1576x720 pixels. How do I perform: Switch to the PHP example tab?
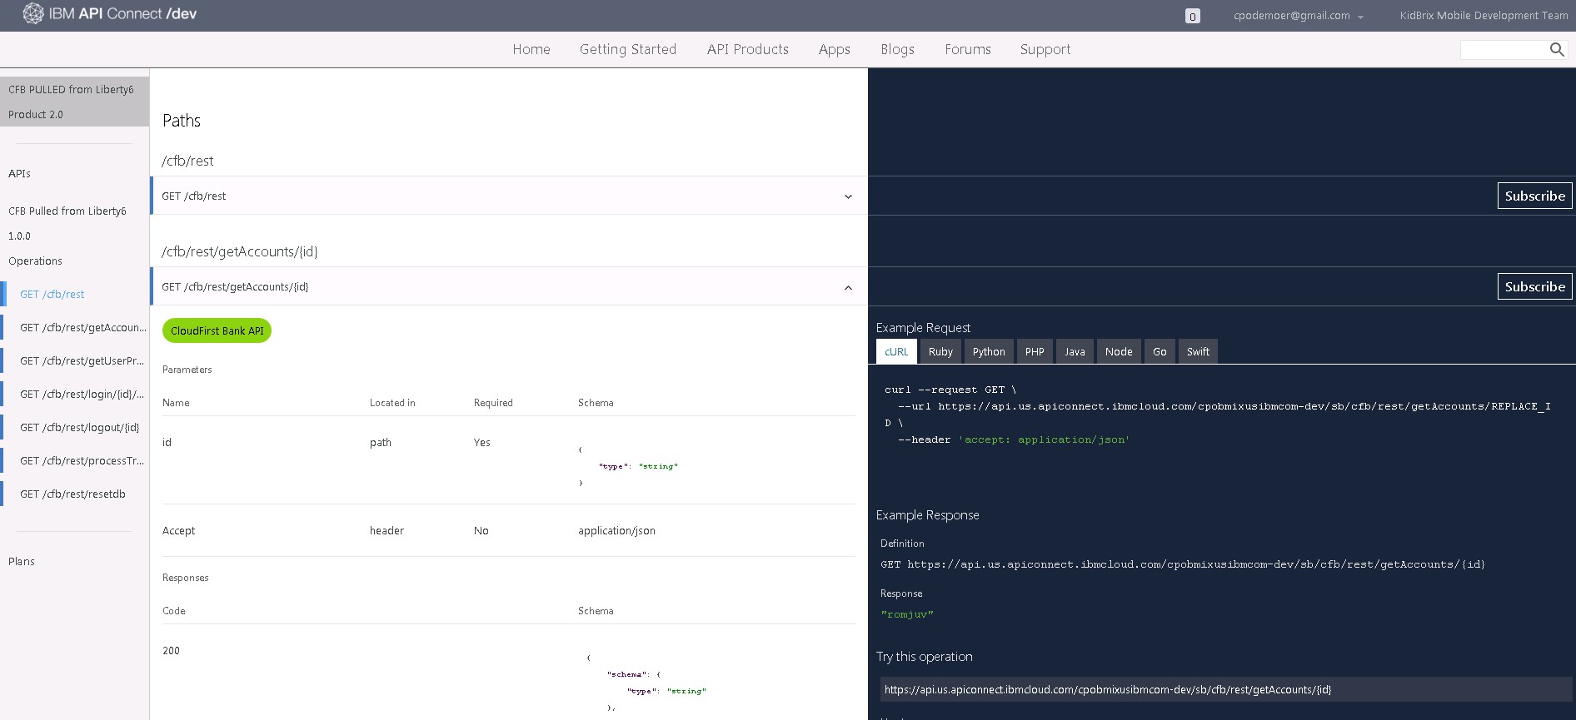1035,352
